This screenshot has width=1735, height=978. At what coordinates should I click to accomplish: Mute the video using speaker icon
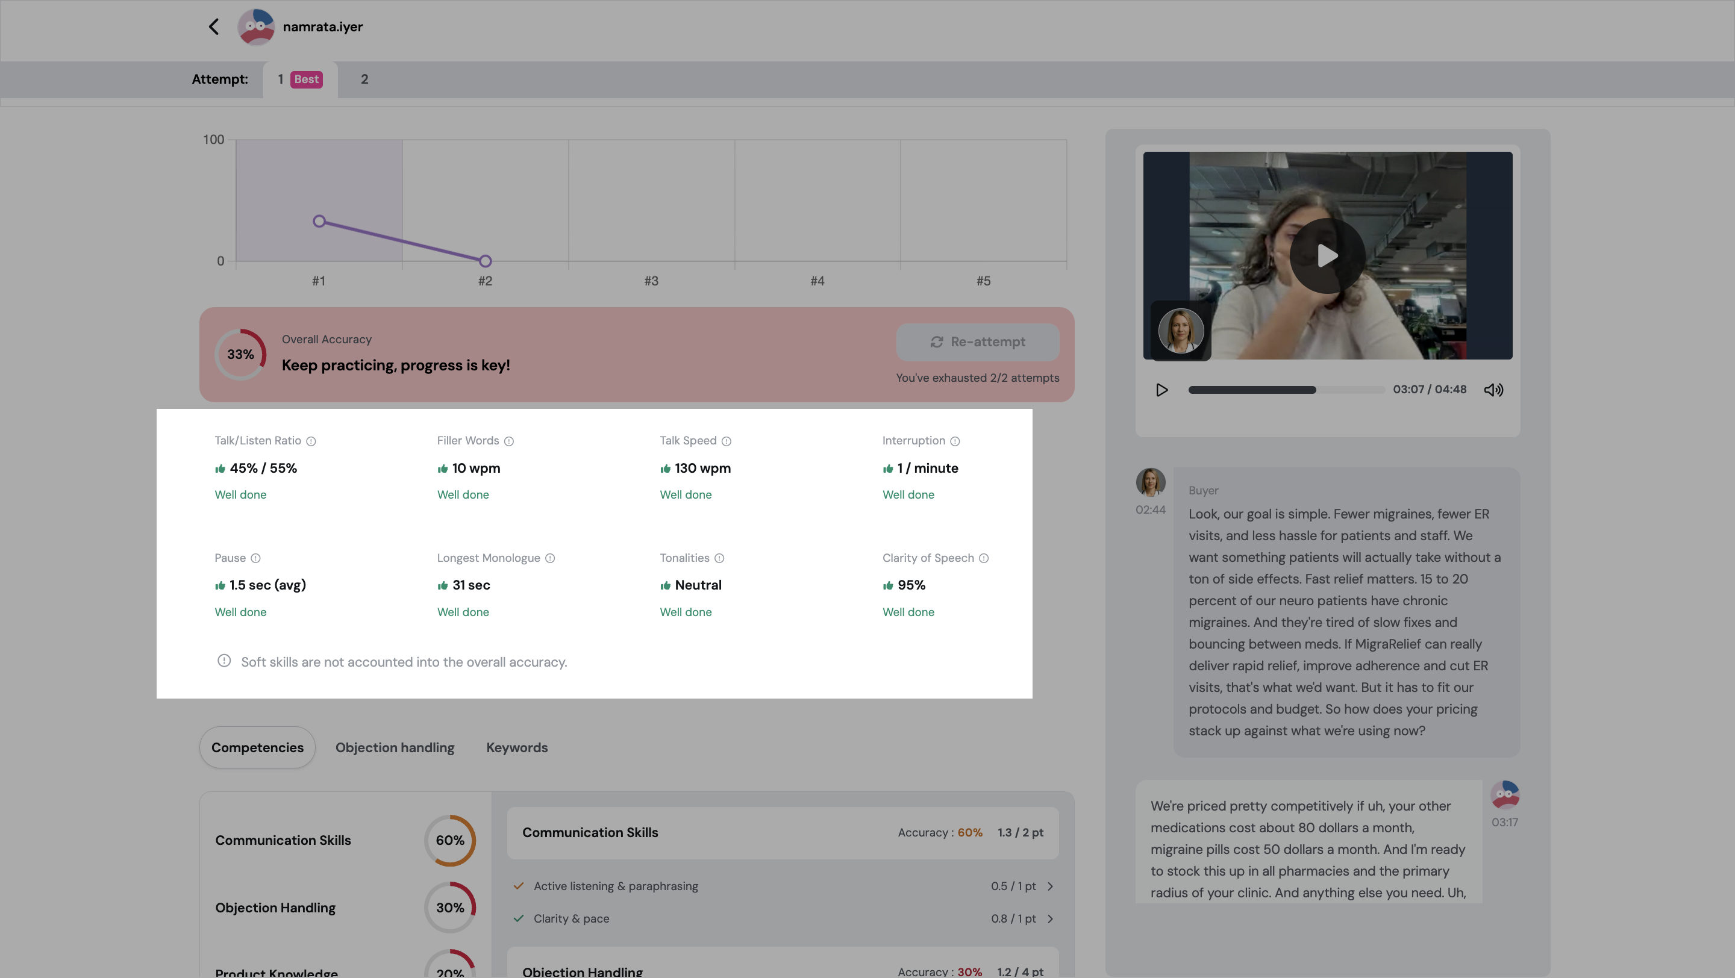point(1493,390)
